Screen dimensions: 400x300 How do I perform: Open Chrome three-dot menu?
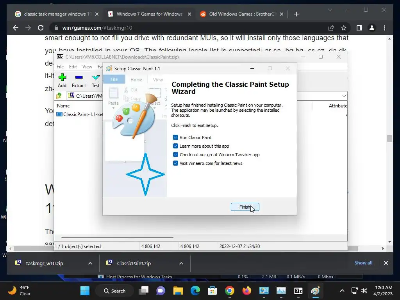pyautogui.click(x=384, y=28)
